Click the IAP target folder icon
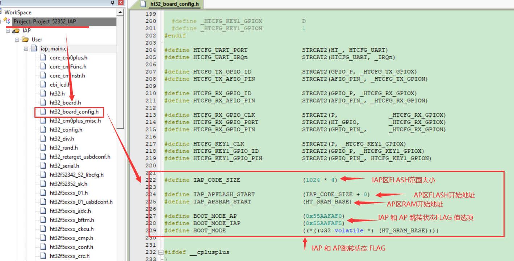The image size is (514, 261). 16,31
